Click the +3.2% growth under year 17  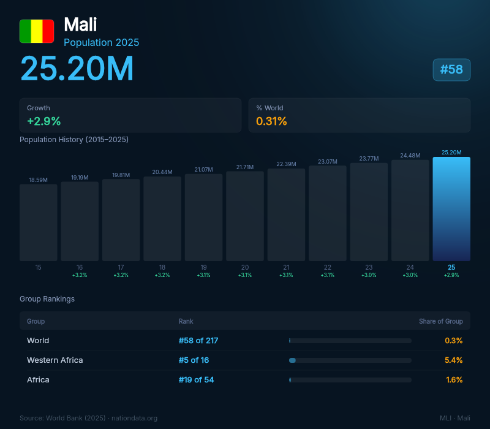(121, 275)
